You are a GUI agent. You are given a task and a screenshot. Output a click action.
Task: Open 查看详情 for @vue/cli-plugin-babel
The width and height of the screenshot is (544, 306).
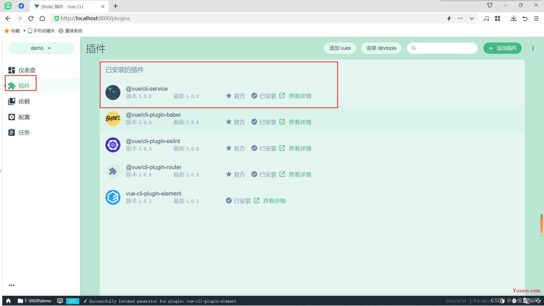coord(300,122)
